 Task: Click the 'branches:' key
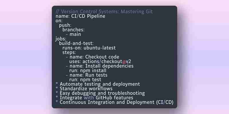(74, 30)
